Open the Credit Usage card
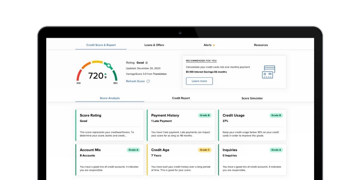The height and width of the screenshot is (180, 360). point(252,125)
